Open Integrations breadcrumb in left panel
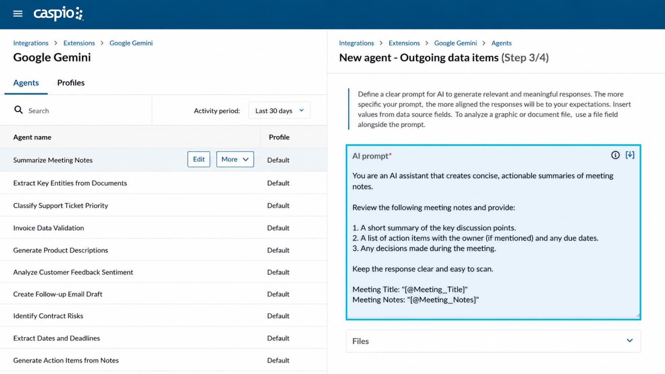665x374 pixels. pos(31,43)
